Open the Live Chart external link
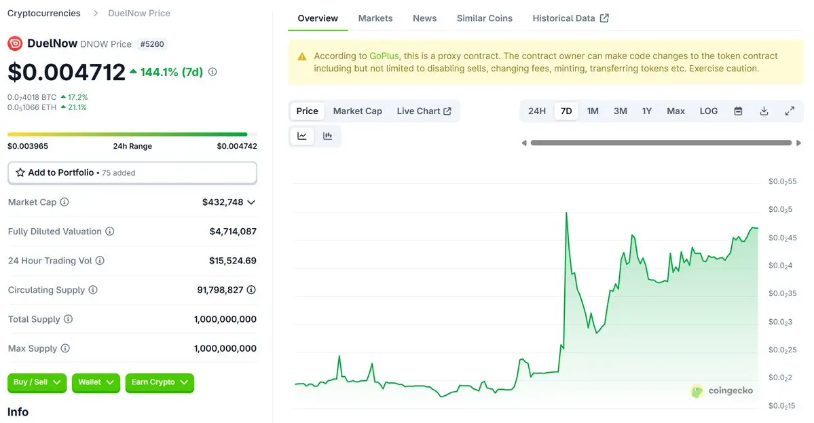This screenshot has width=814, height=423. tap(424, 111)
